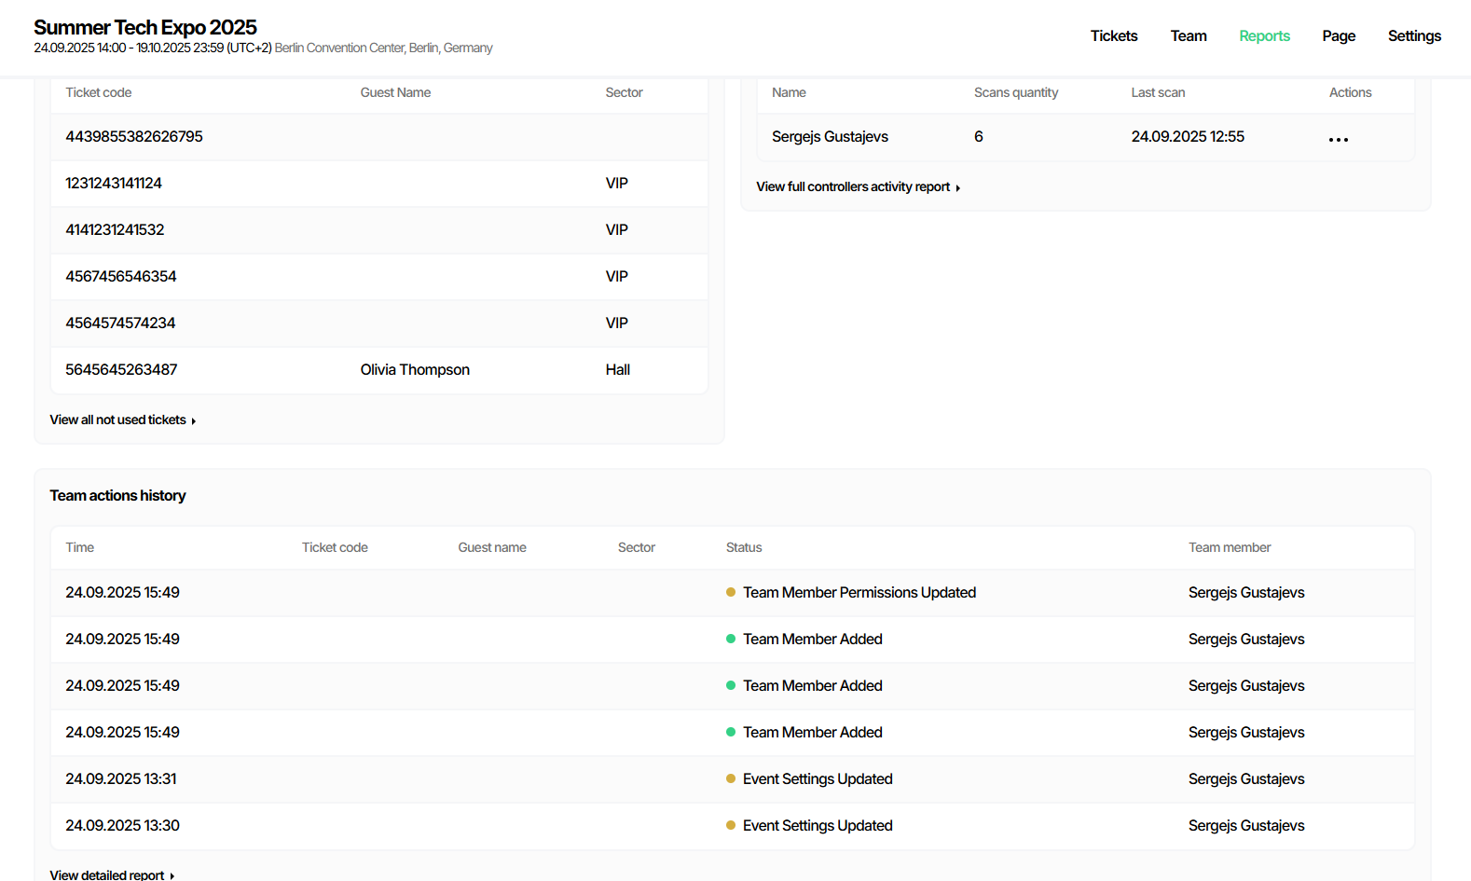1471x881 pixels.
Task: Open View detailed report link
Action: 112,874
